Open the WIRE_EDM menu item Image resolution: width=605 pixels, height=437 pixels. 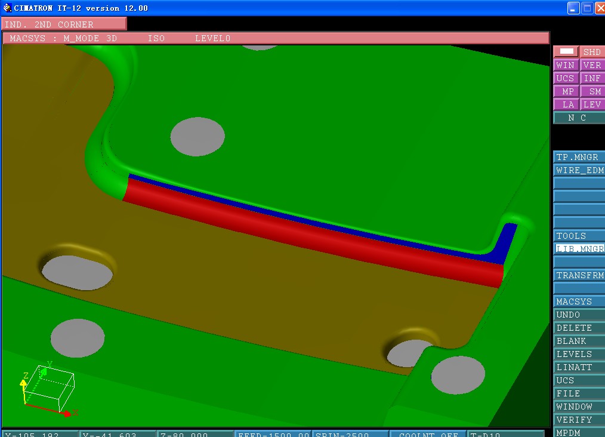(x=579, y=170)
